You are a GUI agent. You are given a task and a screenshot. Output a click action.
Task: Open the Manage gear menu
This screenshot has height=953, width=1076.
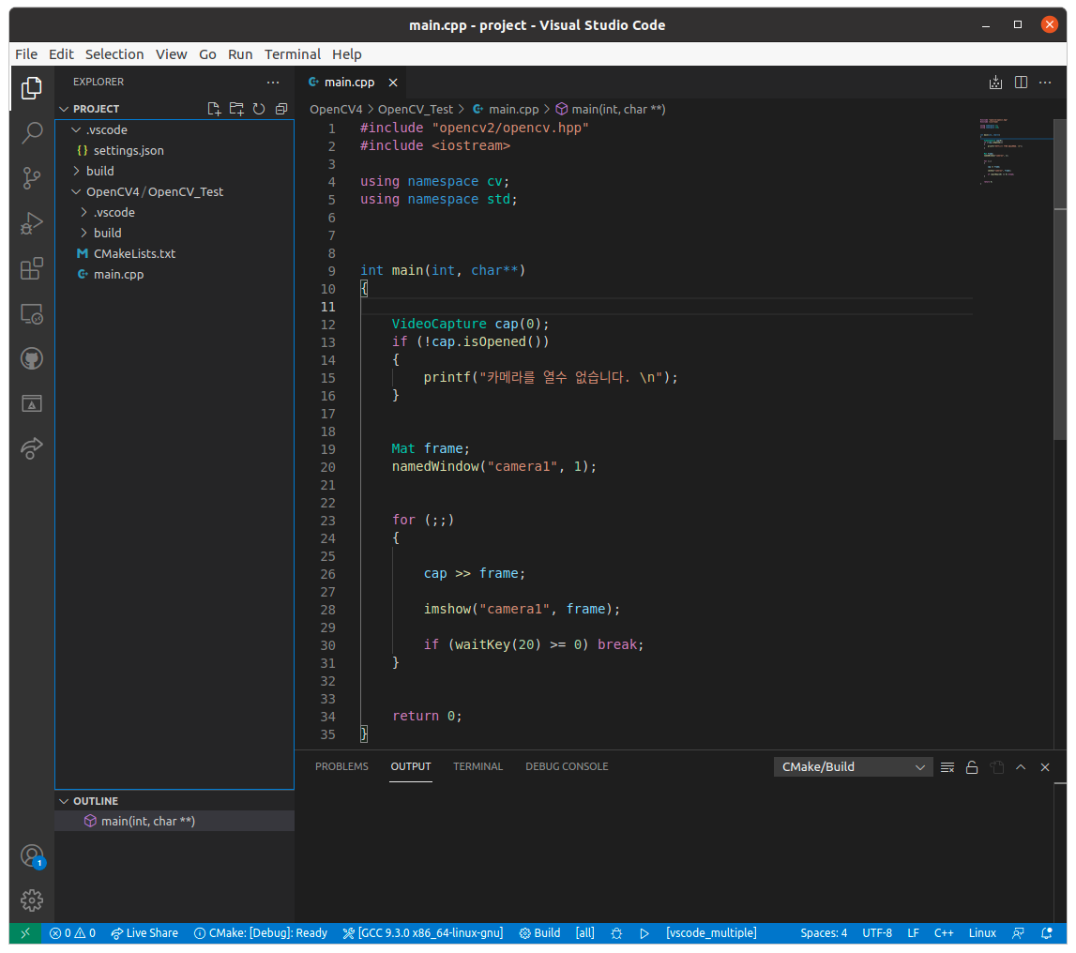pos(32,900)
